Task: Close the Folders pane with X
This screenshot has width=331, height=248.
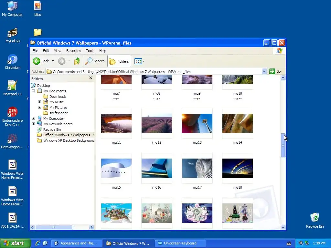Action: click(91, 78)
